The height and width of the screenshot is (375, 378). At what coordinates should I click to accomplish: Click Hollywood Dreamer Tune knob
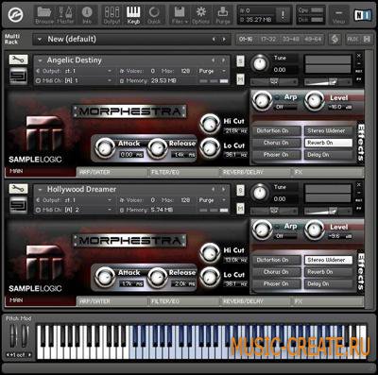click(260, 193)
